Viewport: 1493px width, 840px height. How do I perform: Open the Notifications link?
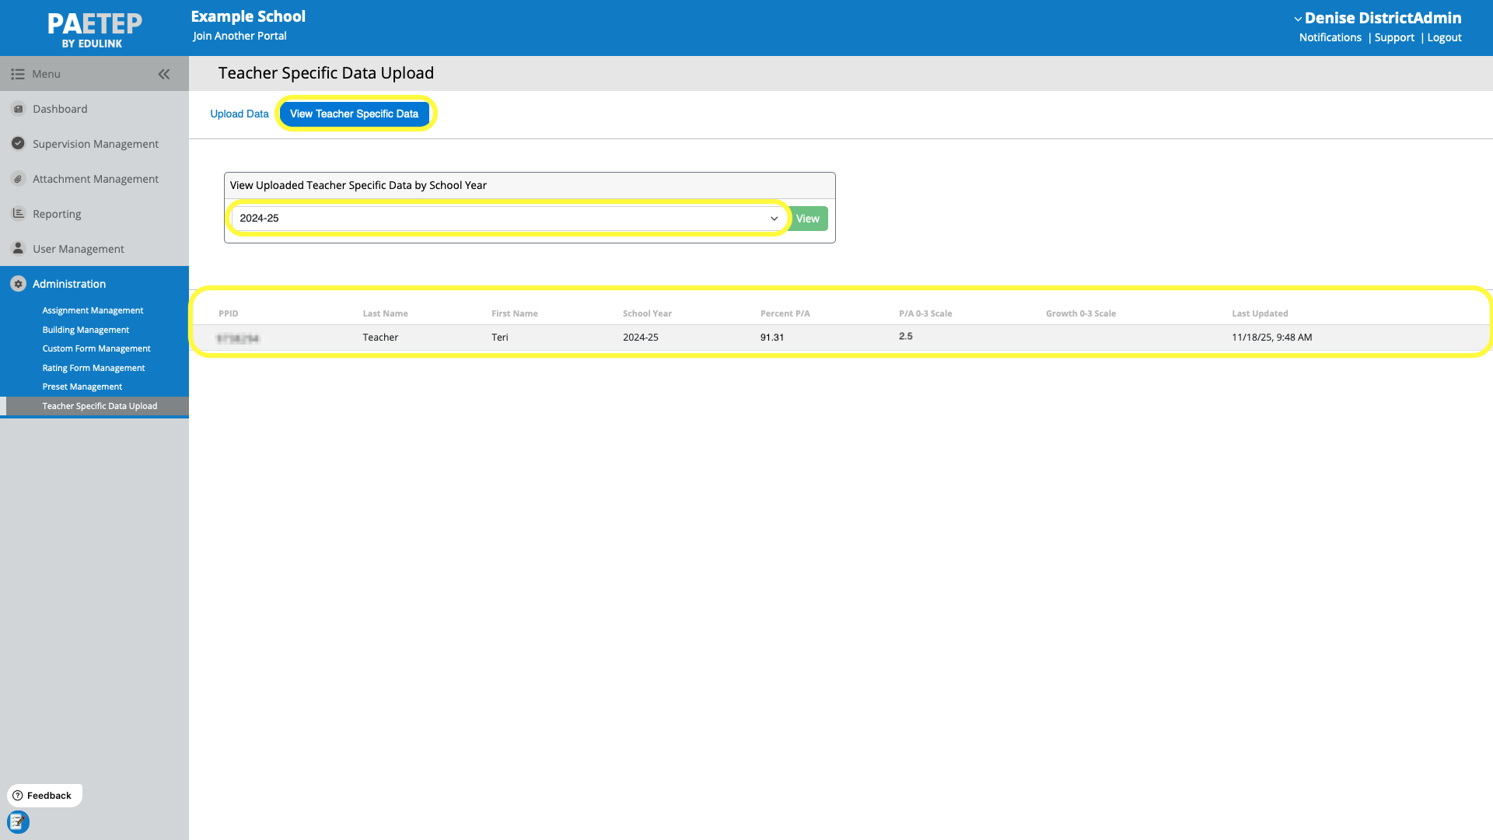click(x=1330, y=37)
